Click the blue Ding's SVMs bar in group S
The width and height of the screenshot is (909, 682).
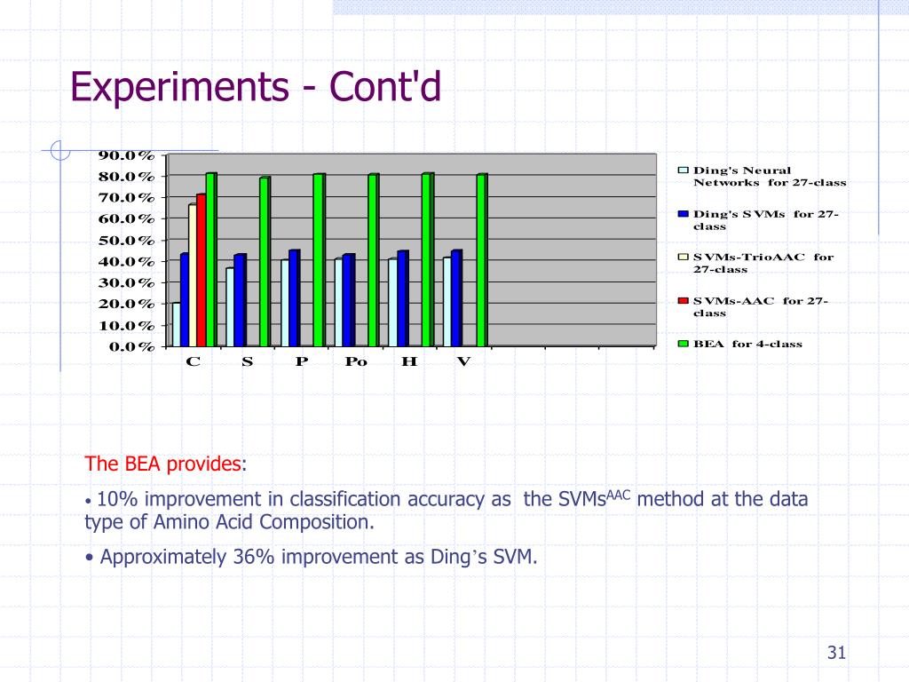240,300
